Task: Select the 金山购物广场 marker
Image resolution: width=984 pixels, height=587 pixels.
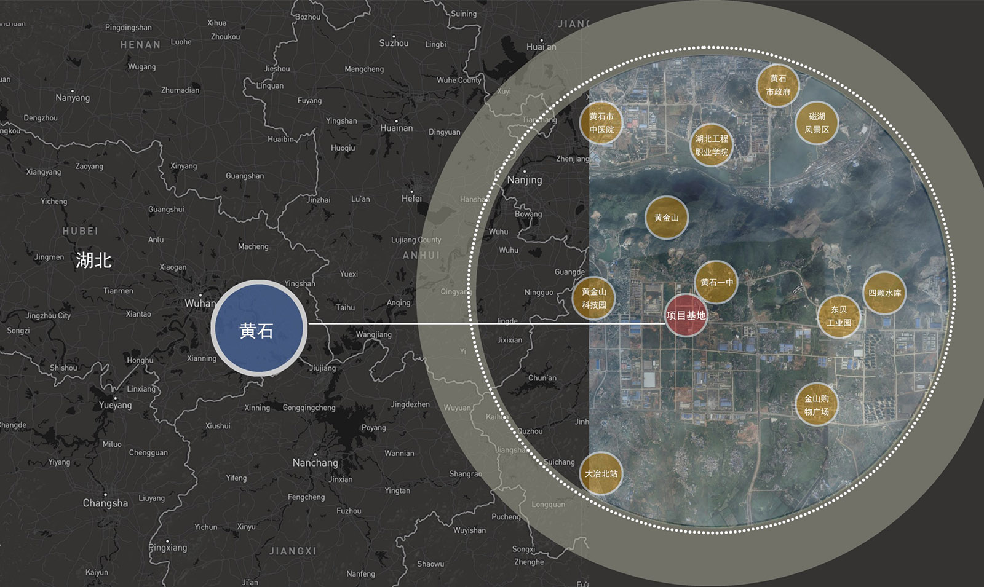Action: click(817, 405)
